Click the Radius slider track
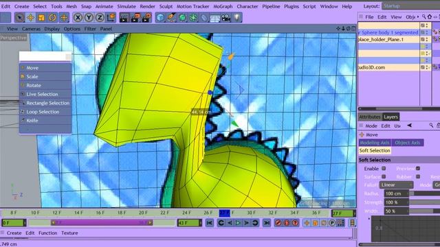This screenshot has width=440, height=247. pyautogui.click(x=425, y=193)
